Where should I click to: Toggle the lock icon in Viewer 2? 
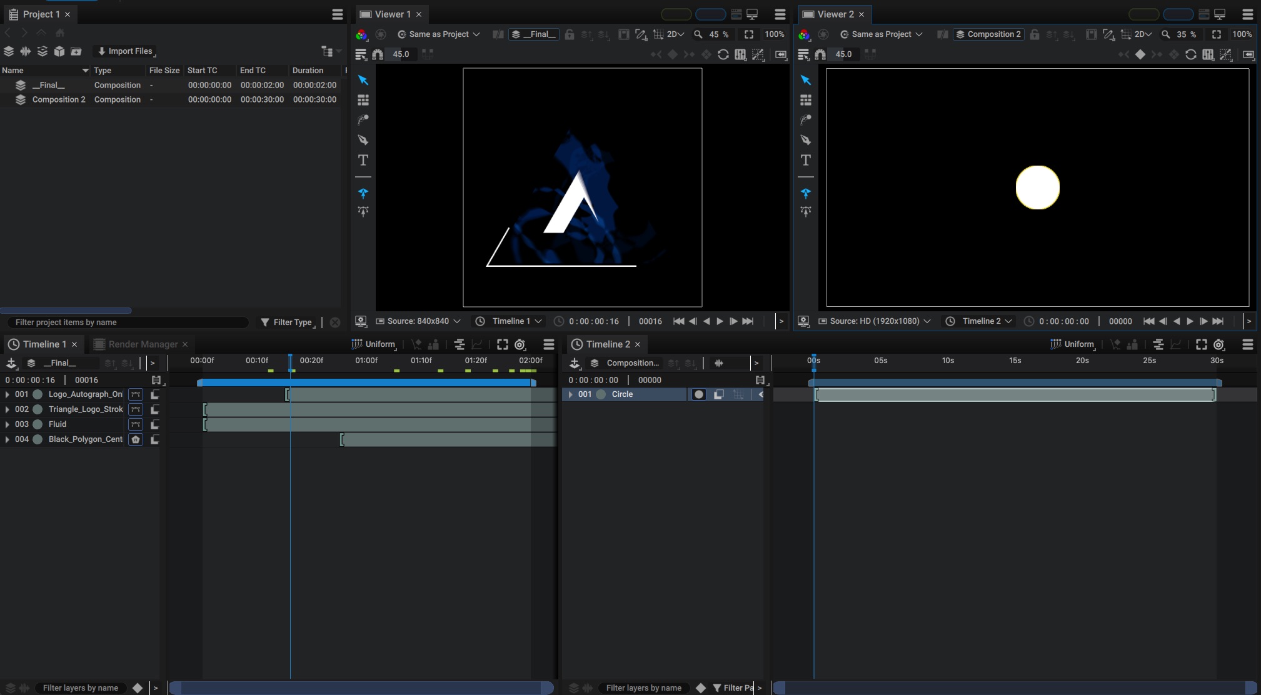pos(1035,34)
